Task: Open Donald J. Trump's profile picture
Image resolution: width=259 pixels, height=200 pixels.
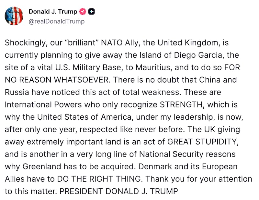Action: (x=14, y=15)
